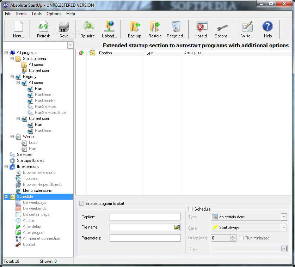Toggle Enable program to start checkbox

(81, 204)
